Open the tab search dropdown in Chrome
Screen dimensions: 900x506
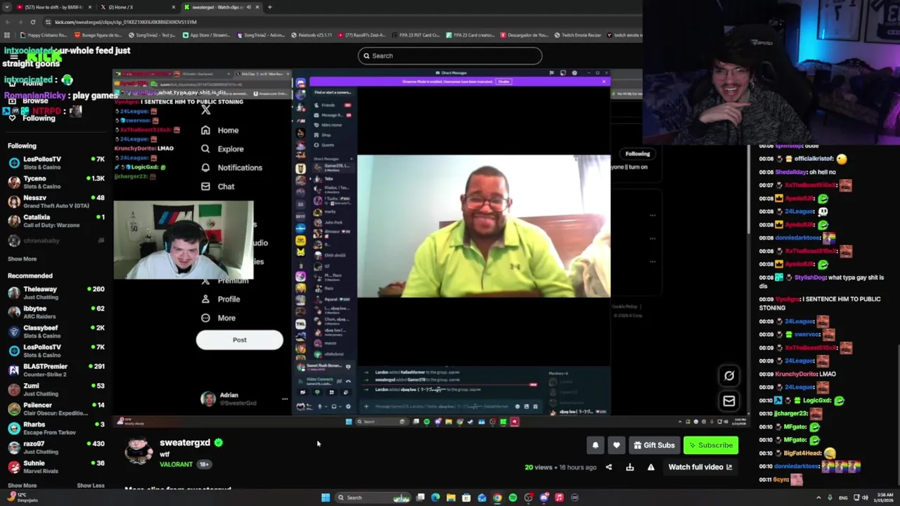click(7, 7)
